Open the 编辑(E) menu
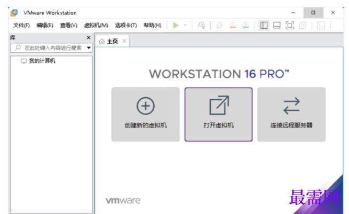 (x=45, y=26)
